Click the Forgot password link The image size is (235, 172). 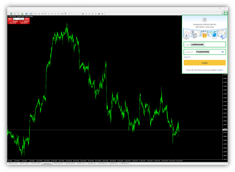pos(187,57)
